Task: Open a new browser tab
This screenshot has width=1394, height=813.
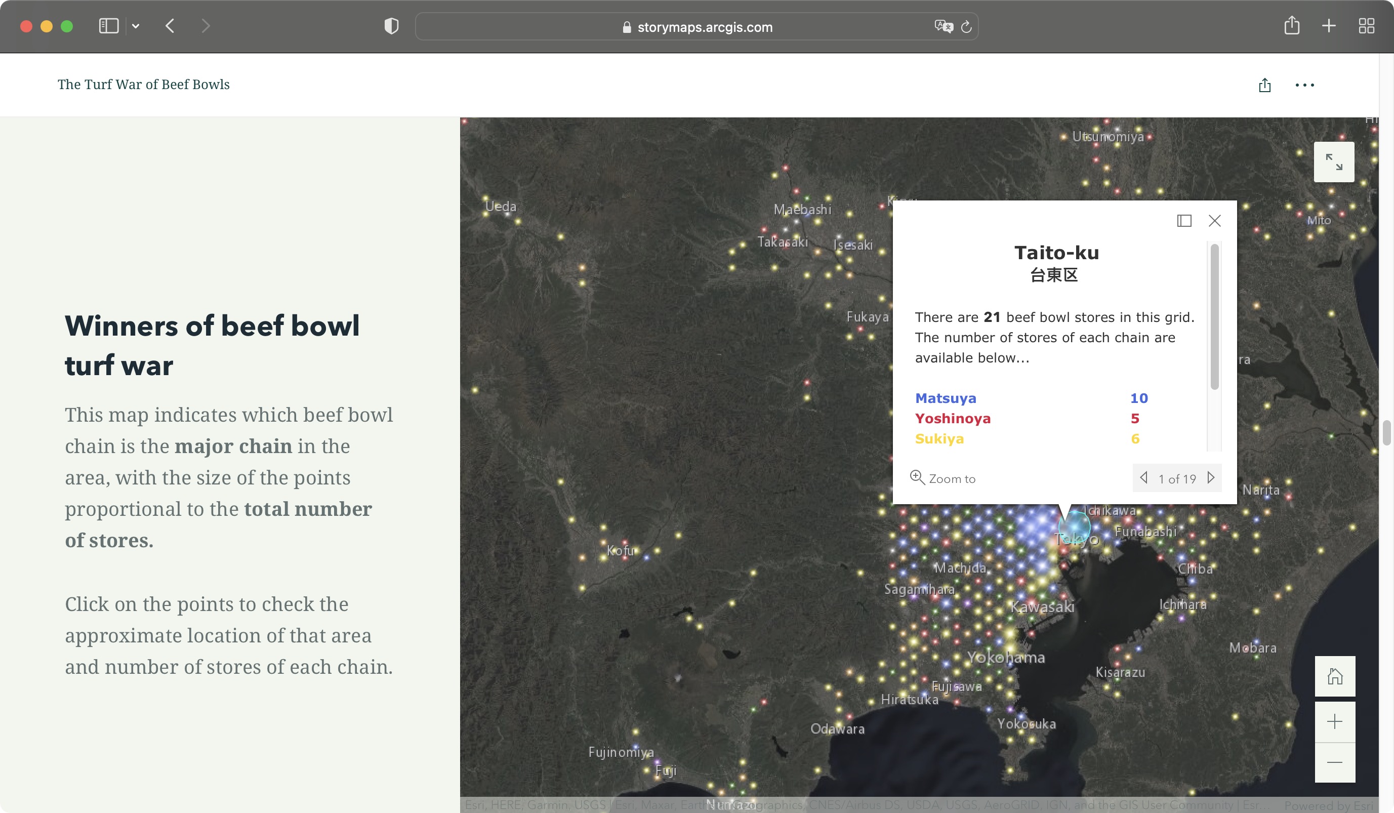Action: tap(1329, 26)
